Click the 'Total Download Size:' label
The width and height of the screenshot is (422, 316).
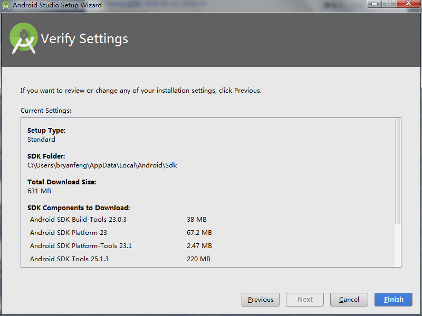tap(62, 182)
